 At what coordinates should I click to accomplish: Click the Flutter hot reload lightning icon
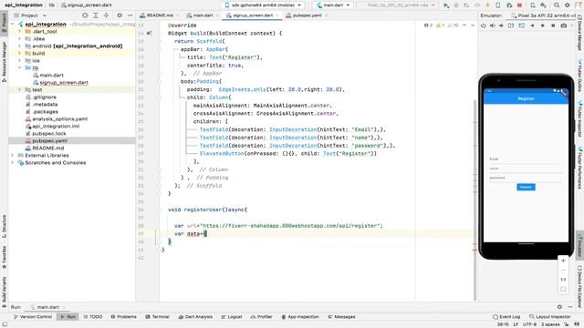[x=487, y=5]
